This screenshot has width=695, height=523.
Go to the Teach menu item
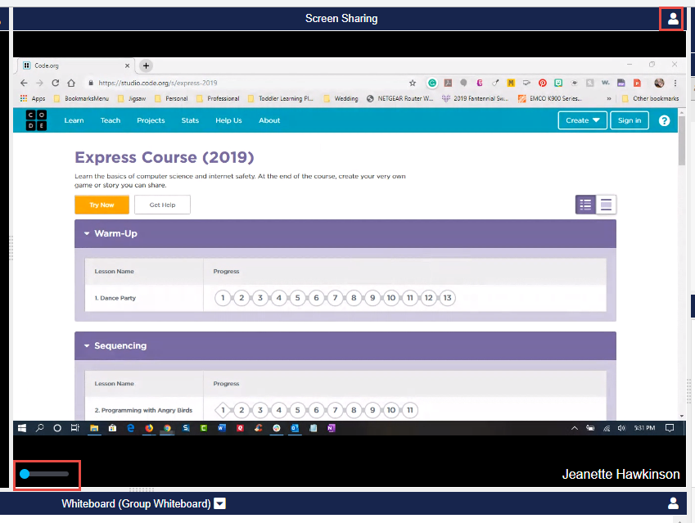point(111,120)
